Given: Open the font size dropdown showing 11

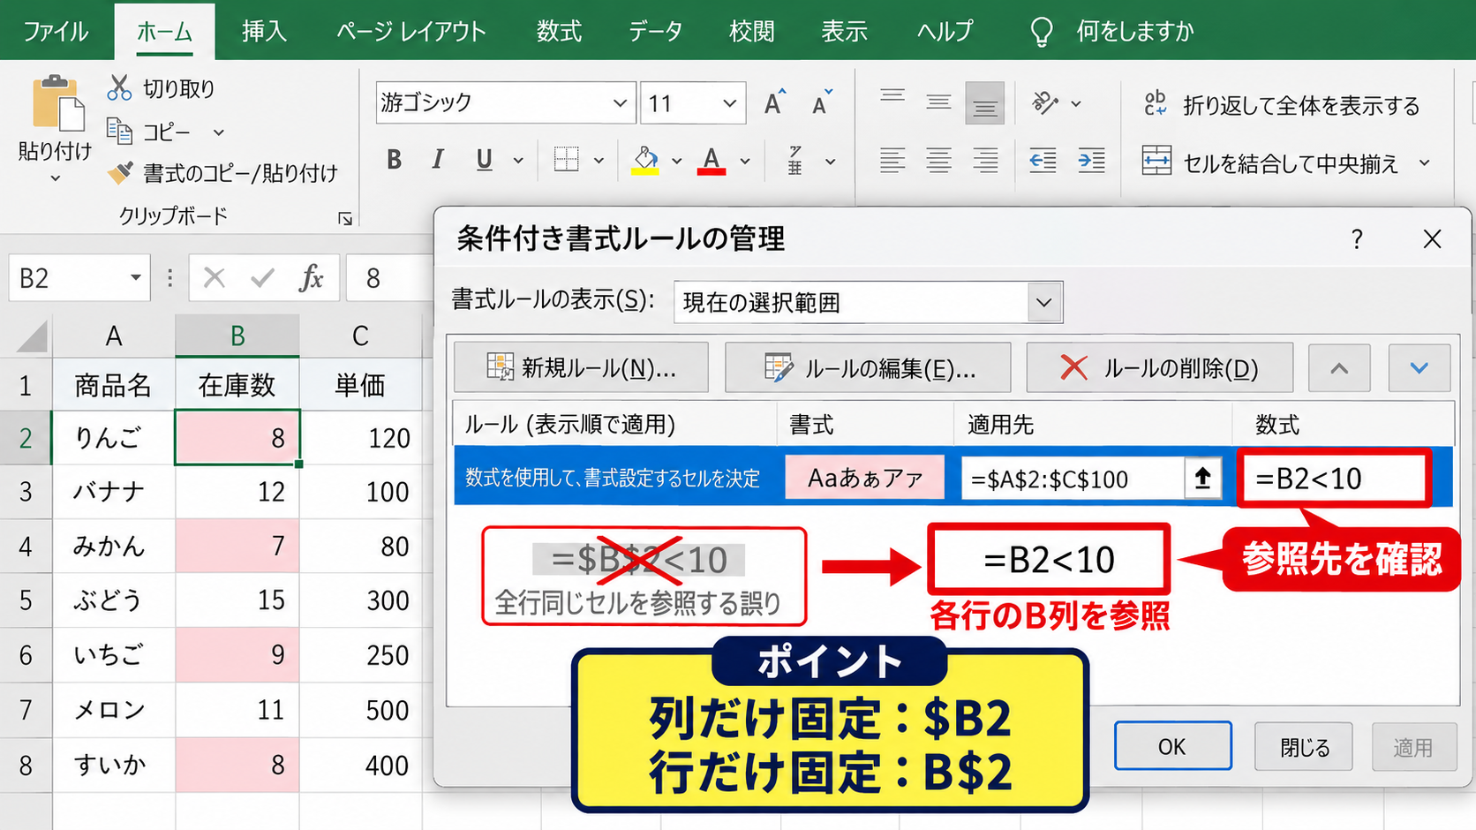Looking at the screenshot, I should click(730, 103).
